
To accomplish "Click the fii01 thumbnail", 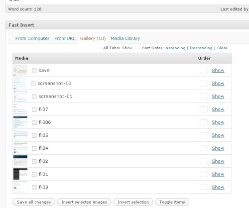I will pos(20,174).
